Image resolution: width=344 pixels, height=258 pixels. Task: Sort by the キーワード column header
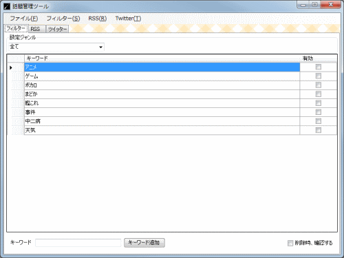click(162, 58)
